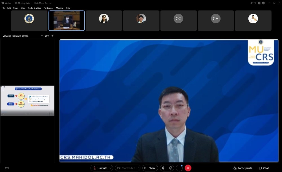
Task: Click the Share button in bottom toolbar
Action: pos(150,168)
